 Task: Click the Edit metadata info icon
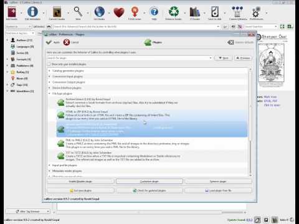(x=32, y=12)
